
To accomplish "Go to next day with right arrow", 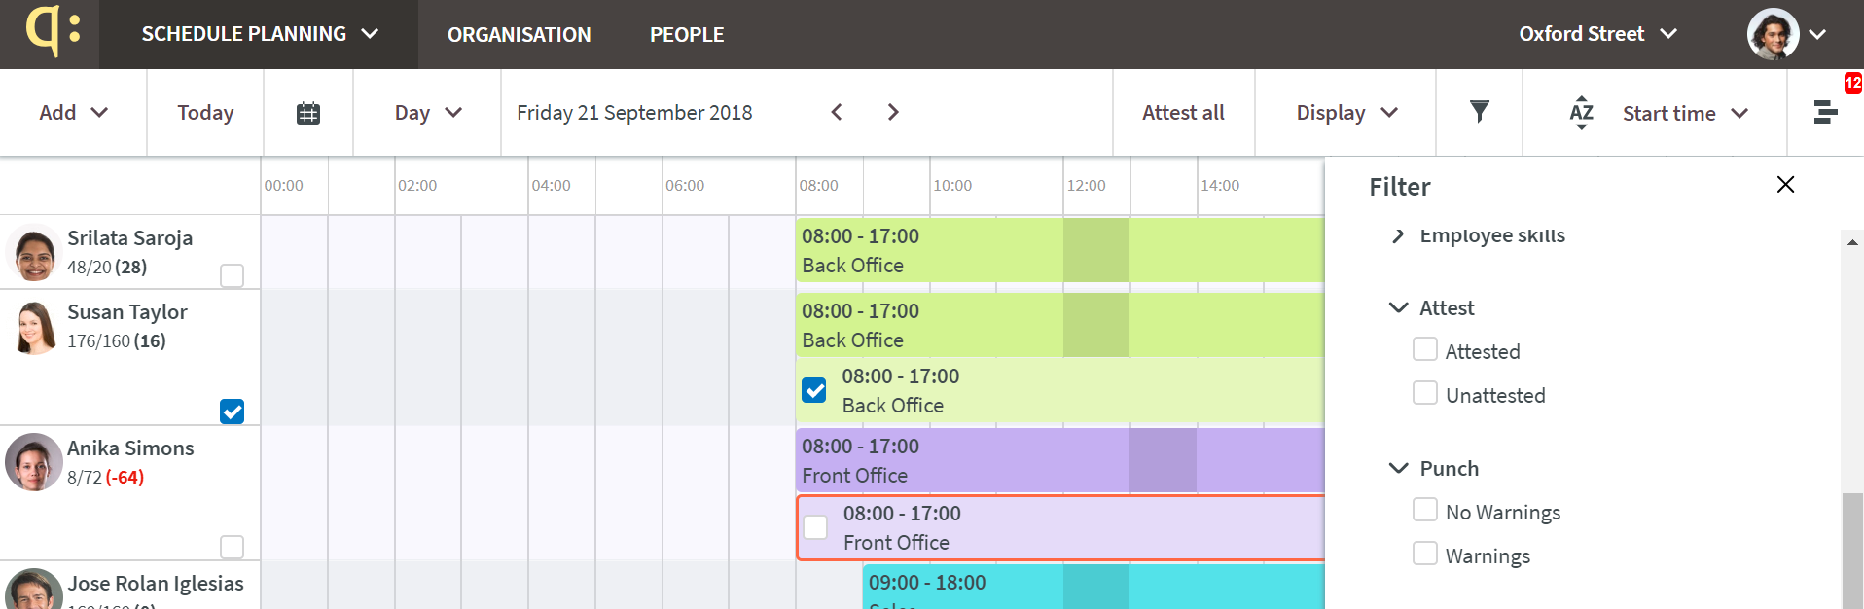I will click(x=893, y=112).
